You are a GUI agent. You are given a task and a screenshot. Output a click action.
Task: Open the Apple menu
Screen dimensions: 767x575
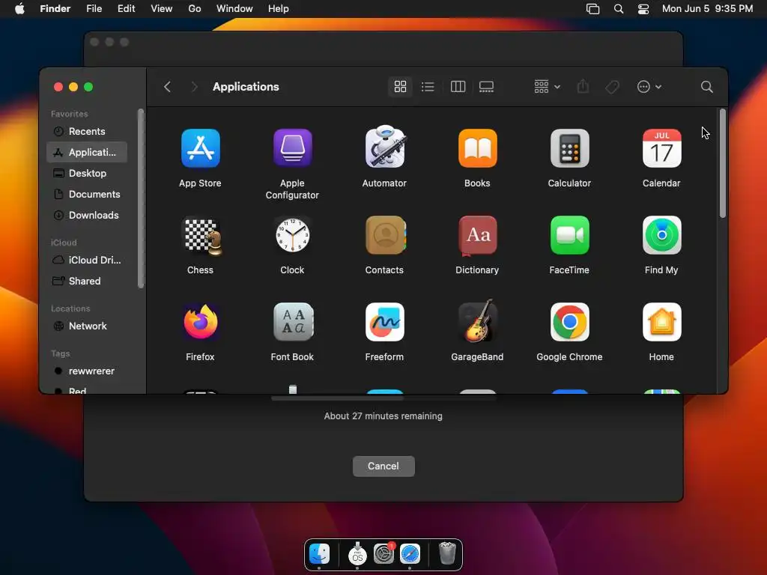(19, 8)
